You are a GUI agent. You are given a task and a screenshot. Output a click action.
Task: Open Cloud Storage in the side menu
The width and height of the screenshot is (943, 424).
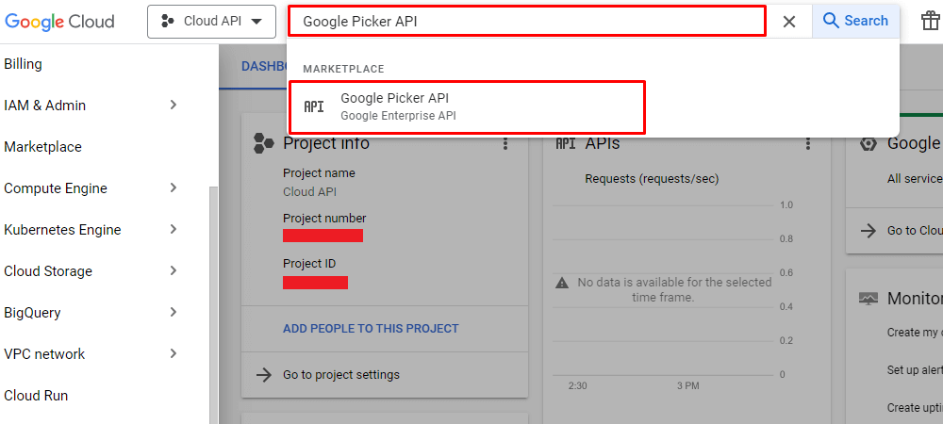coord(48,270)
